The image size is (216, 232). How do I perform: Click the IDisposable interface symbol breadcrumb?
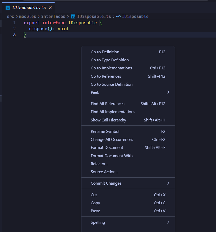coord(135,16)
